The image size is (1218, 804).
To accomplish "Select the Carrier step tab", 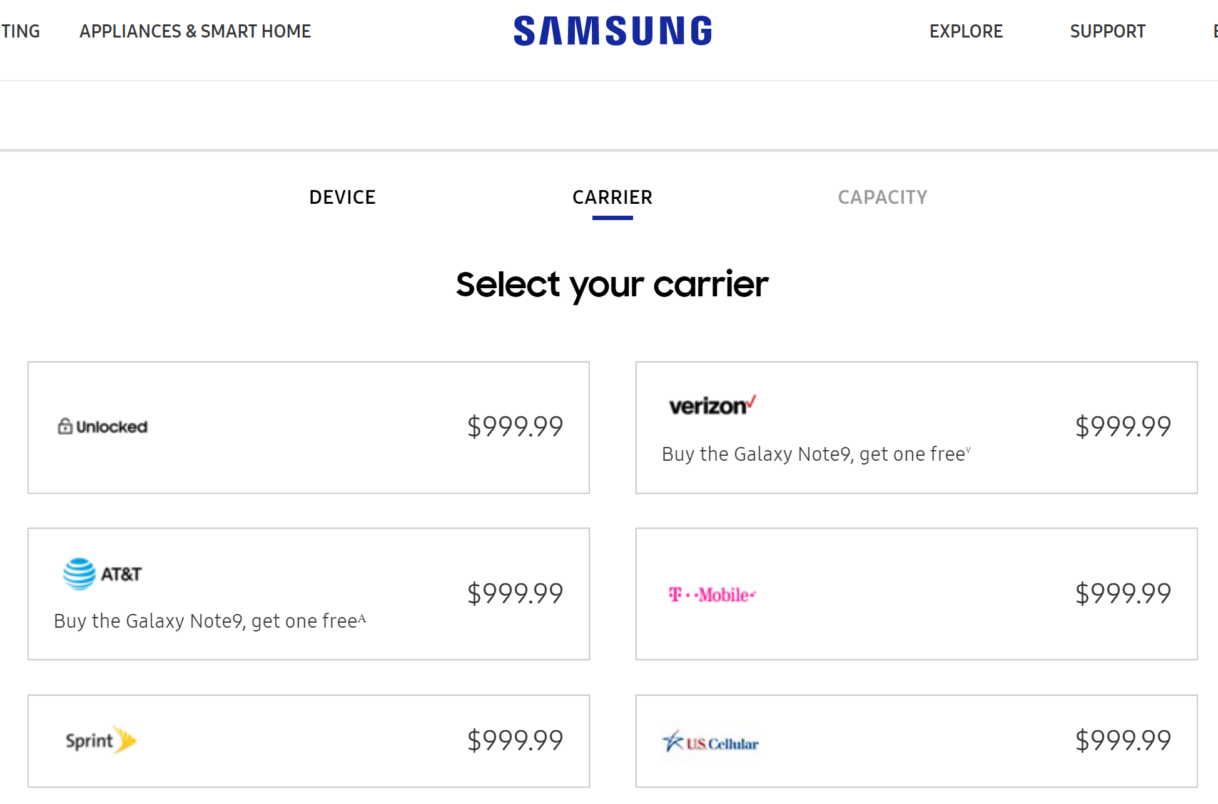I will pyautogui.click(x=612, y=198).
